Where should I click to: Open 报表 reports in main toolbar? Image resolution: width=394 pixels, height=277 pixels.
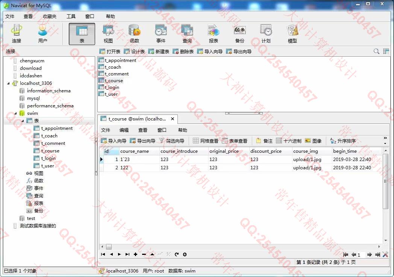click(x=213, y=34)
